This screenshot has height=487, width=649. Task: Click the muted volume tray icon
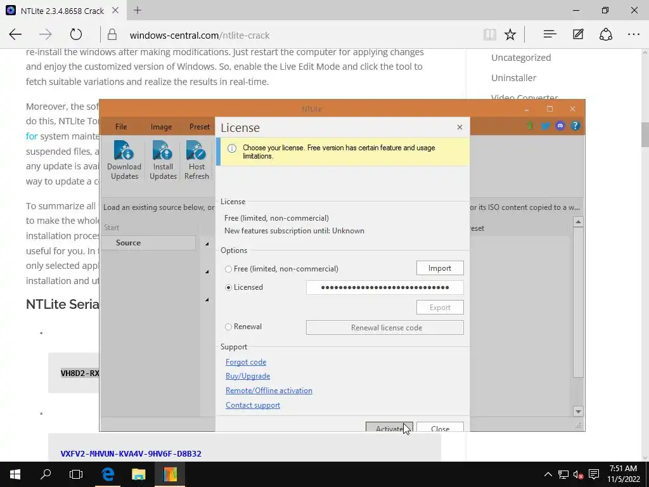point(578,474)
